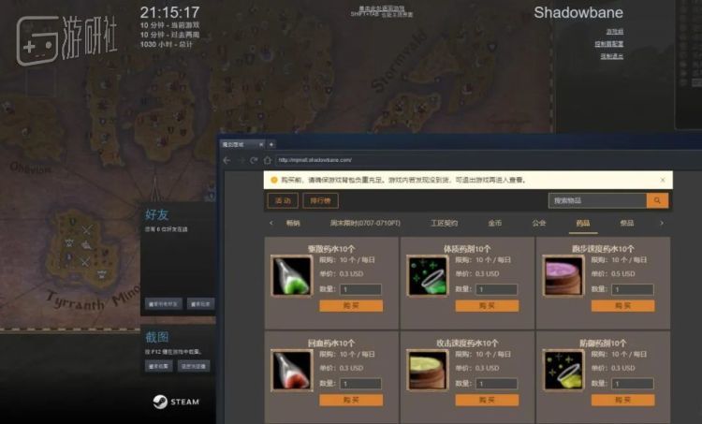This screenshot has width=702, height=424.
Task: Dismiss the yellow purchase notice banner
Action: pyautogui.click(x=663, y=180)
